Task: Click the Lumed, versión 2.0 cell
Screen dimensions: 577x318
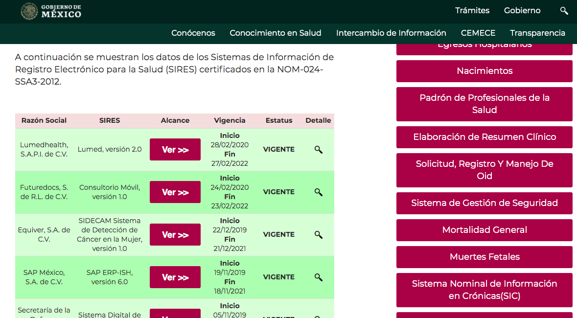Action: pos(110,149)
